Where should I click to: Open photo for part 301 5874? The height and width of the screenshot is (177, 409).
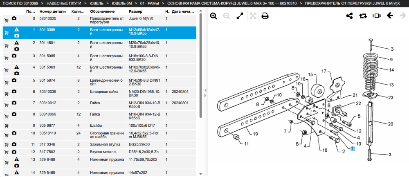[x=14, y=80]
